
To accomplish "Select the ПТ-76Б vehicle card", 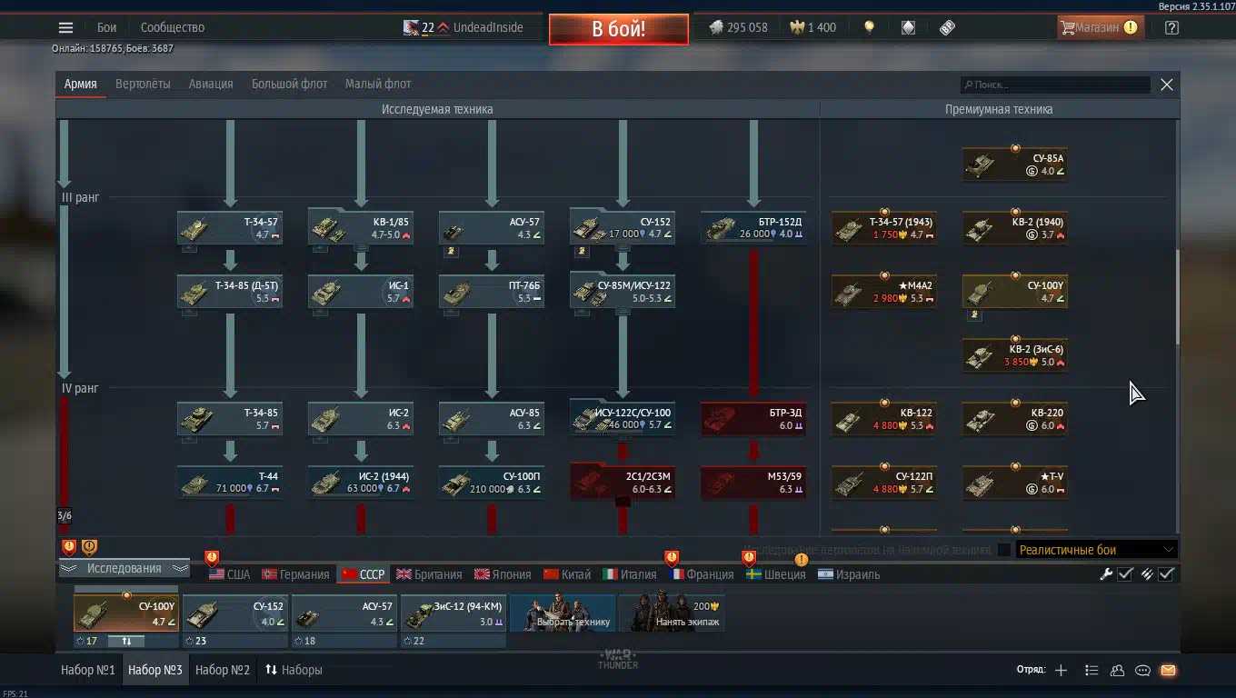I will (492, 292).
